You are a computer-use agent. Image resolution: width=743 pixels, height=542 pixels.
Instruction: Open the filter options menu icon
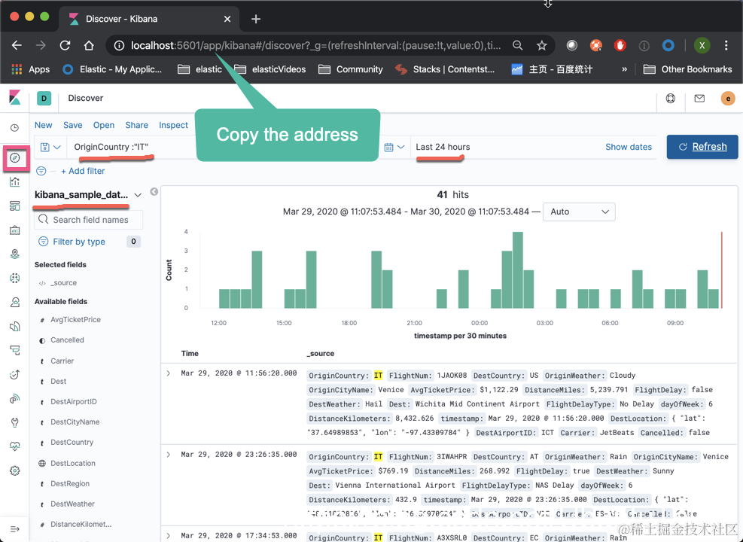pyautogui.click(x=41, y=171)
